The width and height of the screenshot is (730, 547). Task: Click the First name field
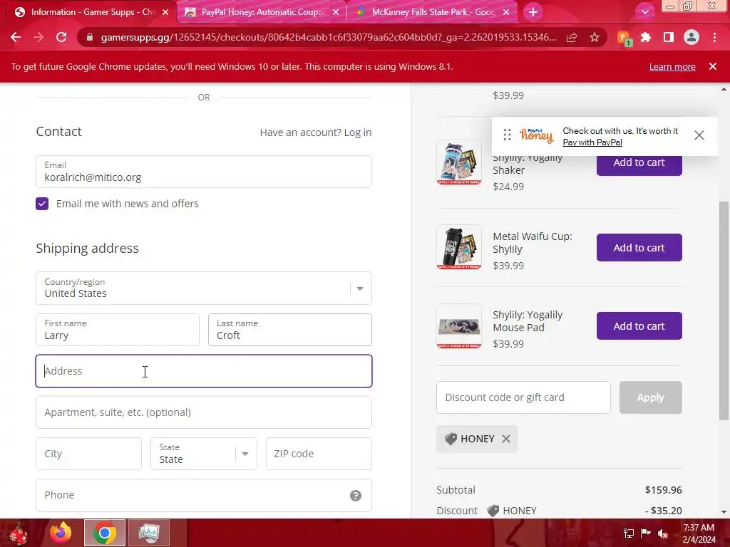tap(118, 330)
